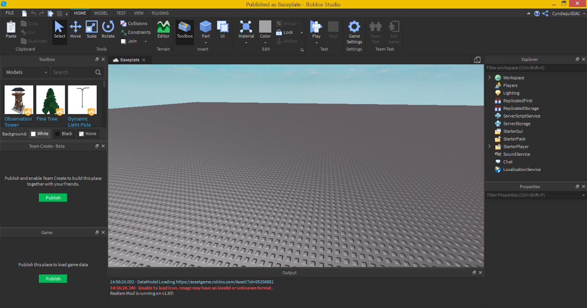Open the FILE menu
This screenshot has width=587, height=308.
coord(10,13)
